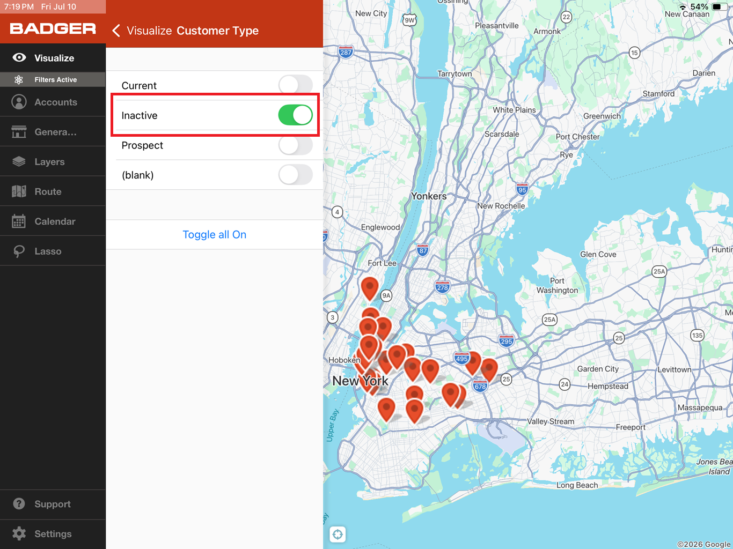Viewport: 733px width, 549px height.
Task: Click the Support question mark icon
Action: pos(19,504)
